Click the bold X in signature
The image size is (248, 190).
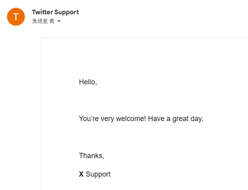(81, 174)
